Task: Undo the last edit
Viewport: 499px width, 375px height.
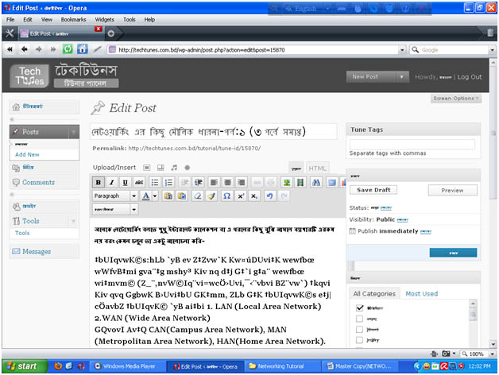Action: [269, 195]
